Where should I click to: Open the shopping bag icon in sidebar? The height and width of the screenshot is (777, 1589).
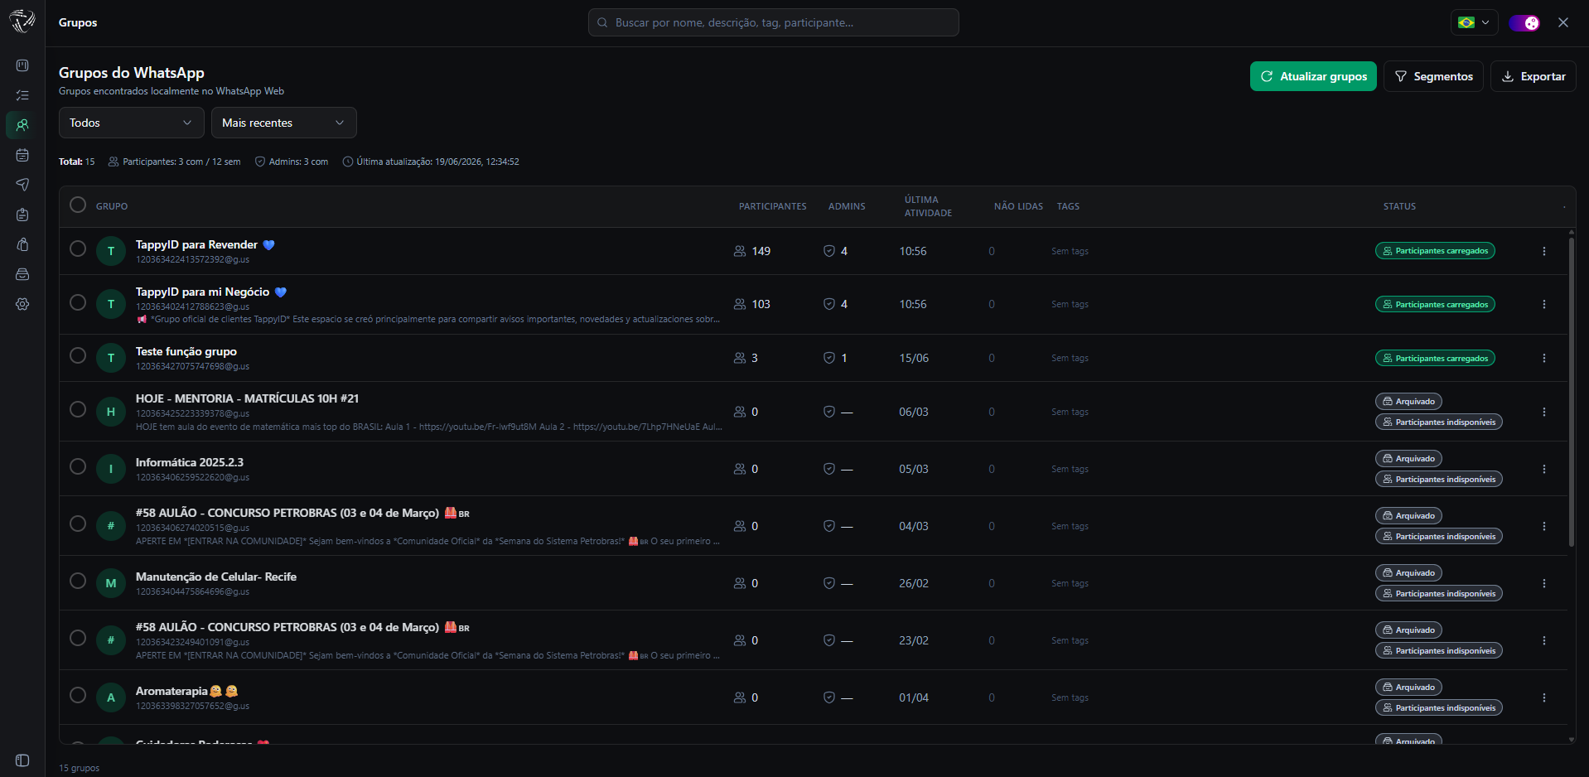point(22,244)
